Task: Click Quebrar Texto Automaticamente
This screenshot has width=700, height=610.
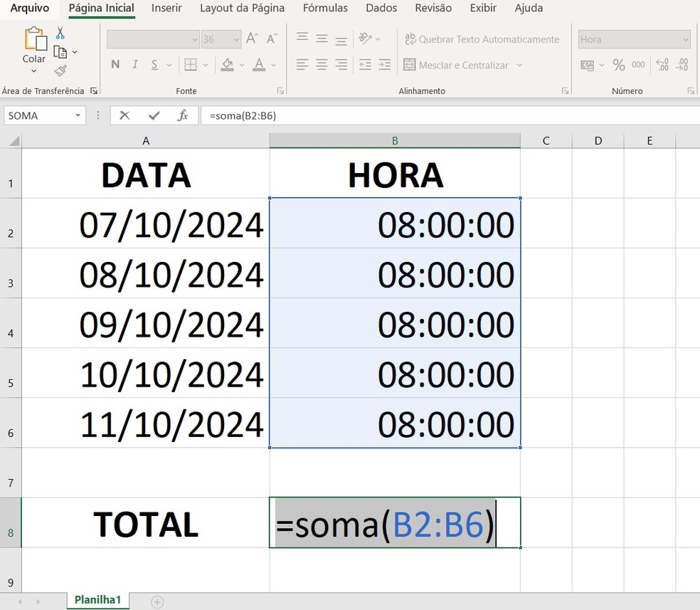Action: point(482,39)
